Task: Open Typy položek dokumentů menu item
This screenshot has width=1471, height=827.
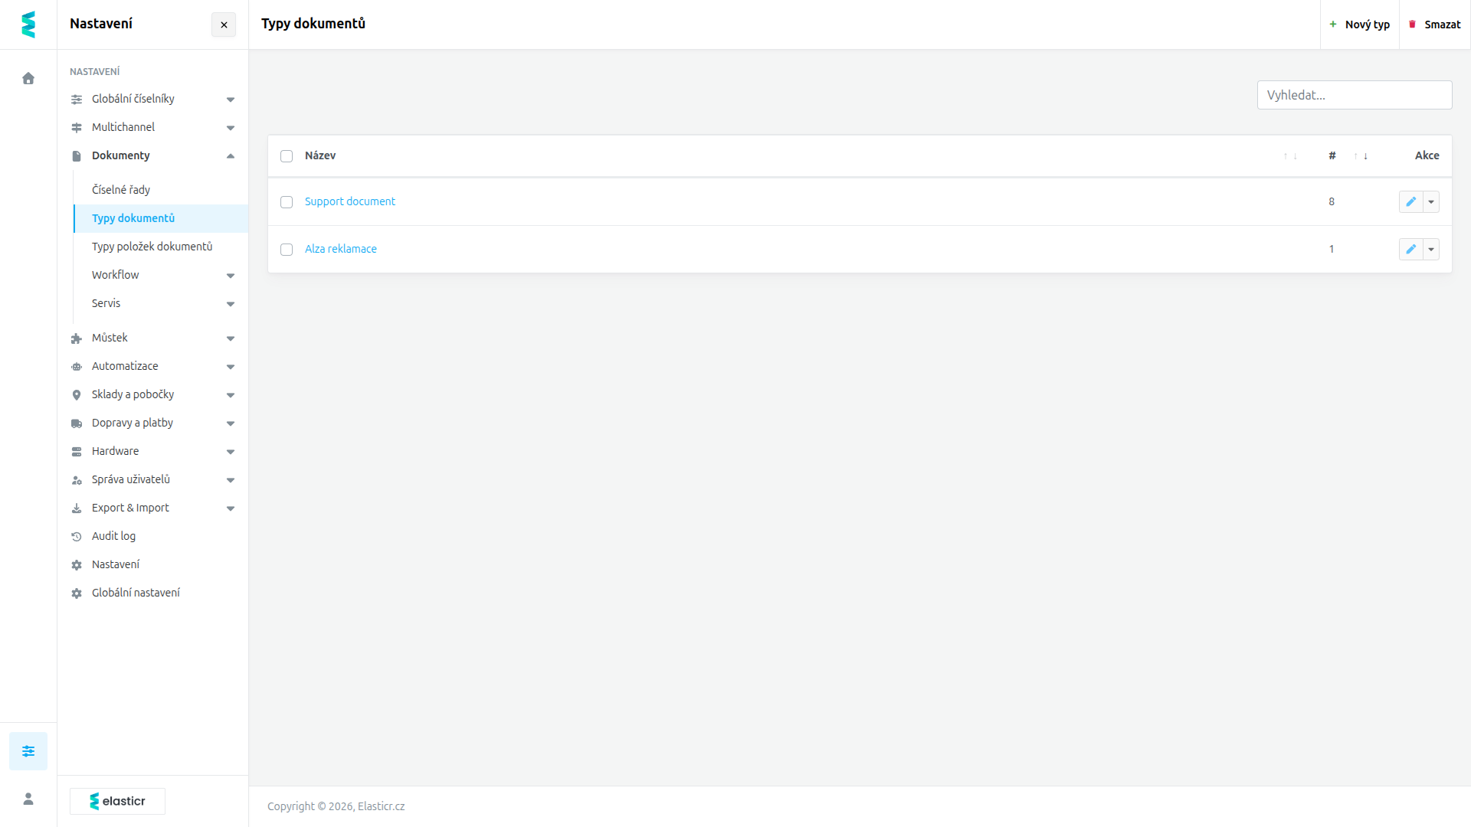Action: [x=161, y=247]
